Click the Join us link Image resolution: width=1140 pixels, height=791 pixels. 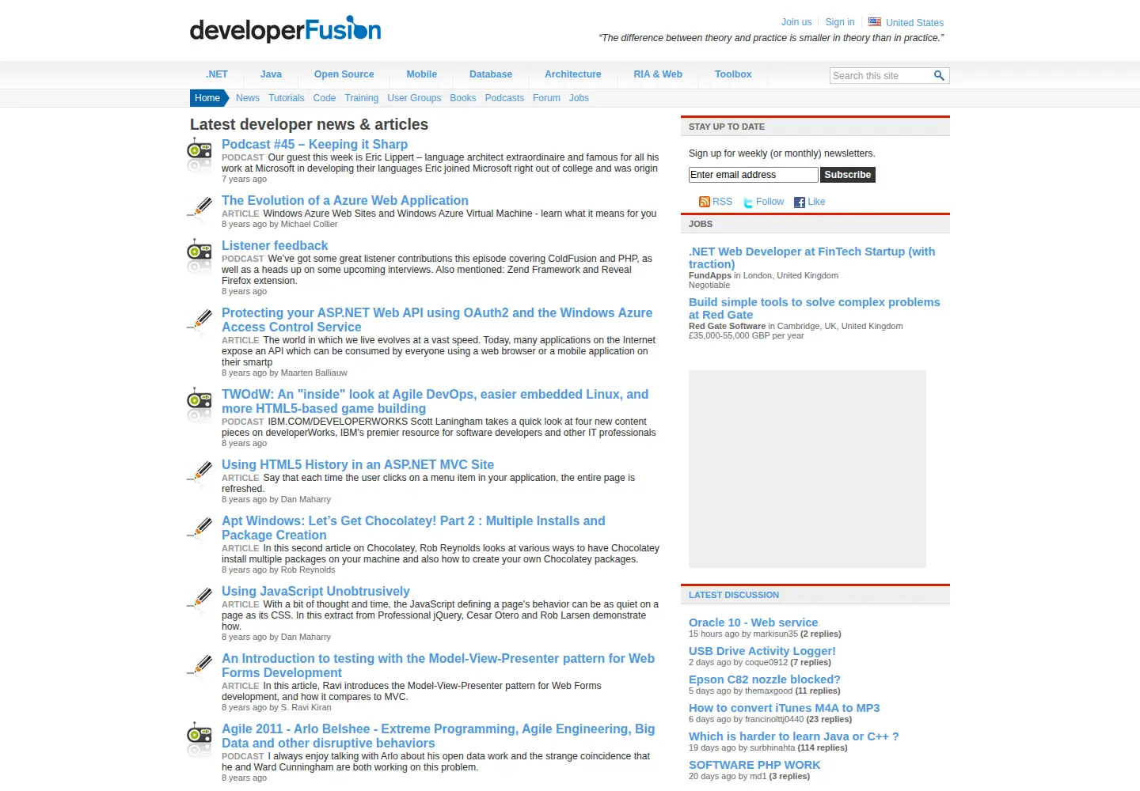coord(796,22)
